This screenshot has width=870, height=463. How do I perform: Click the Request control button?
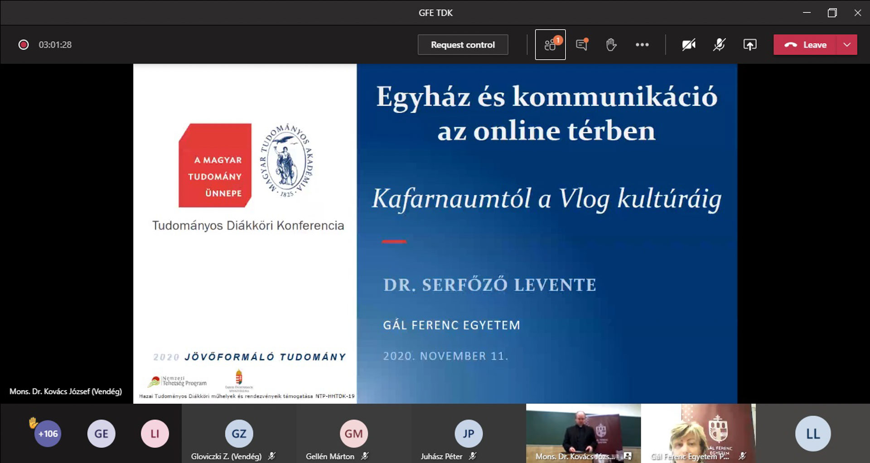[463, 45]
